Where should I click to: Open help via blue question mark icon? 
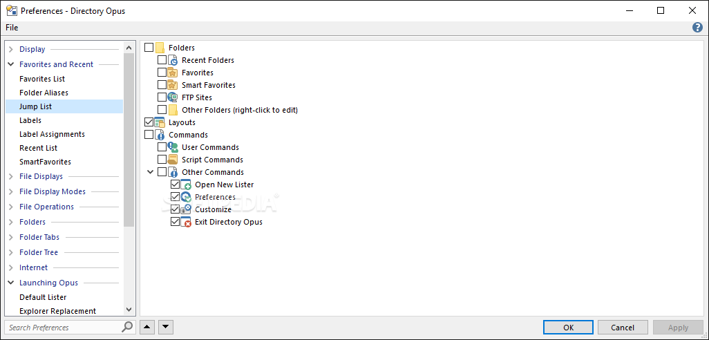point(697,28)
